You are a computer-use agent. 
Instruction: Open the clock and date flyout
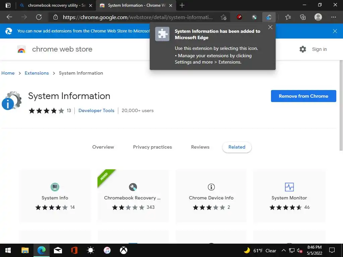coord(314,250)
